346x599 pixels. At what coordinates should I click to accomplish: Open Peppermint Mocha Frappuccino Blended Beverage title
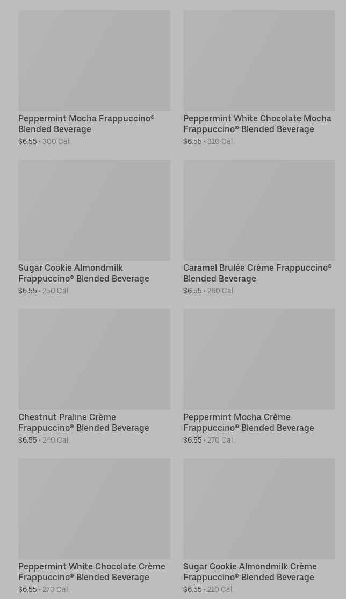pos(86,124)
